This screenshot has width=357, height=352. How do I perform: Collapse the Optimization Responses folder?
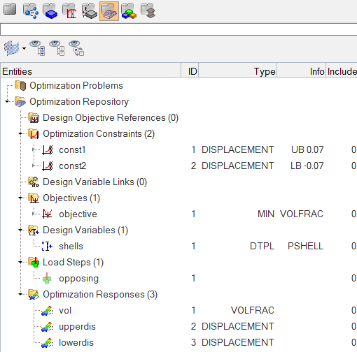point(20,294)
